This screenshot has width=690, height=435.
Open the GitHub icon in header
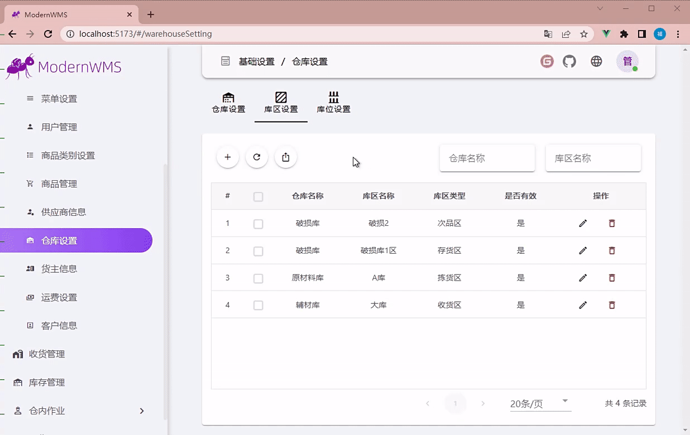point(569,61)
